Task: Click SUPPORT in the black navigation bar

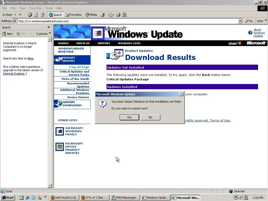Action: (x=104, y=43)
